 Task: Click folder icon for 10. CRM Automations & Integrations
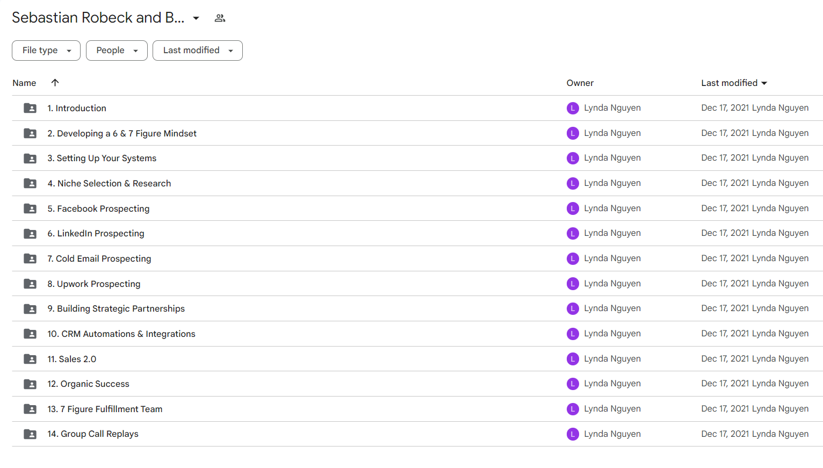[x=30, y=334]
